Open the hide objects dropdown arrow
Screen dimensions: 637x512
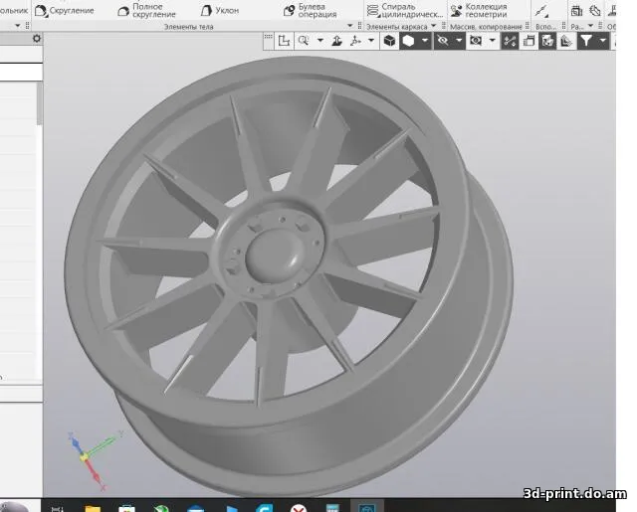coord(459,41)
